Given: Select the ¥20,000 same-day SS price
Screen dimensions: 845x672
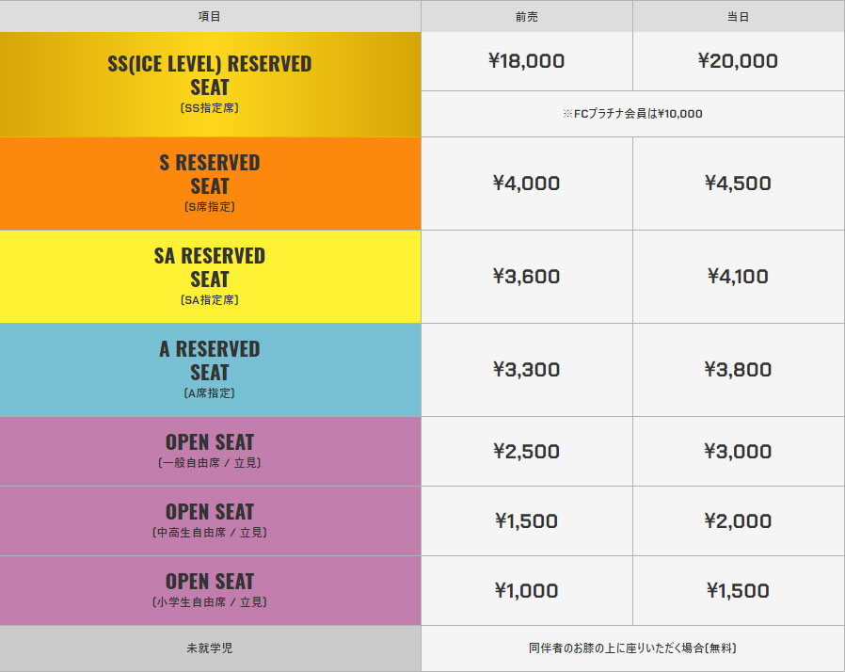Looking at the screenshot, I should tap(739, 61).
